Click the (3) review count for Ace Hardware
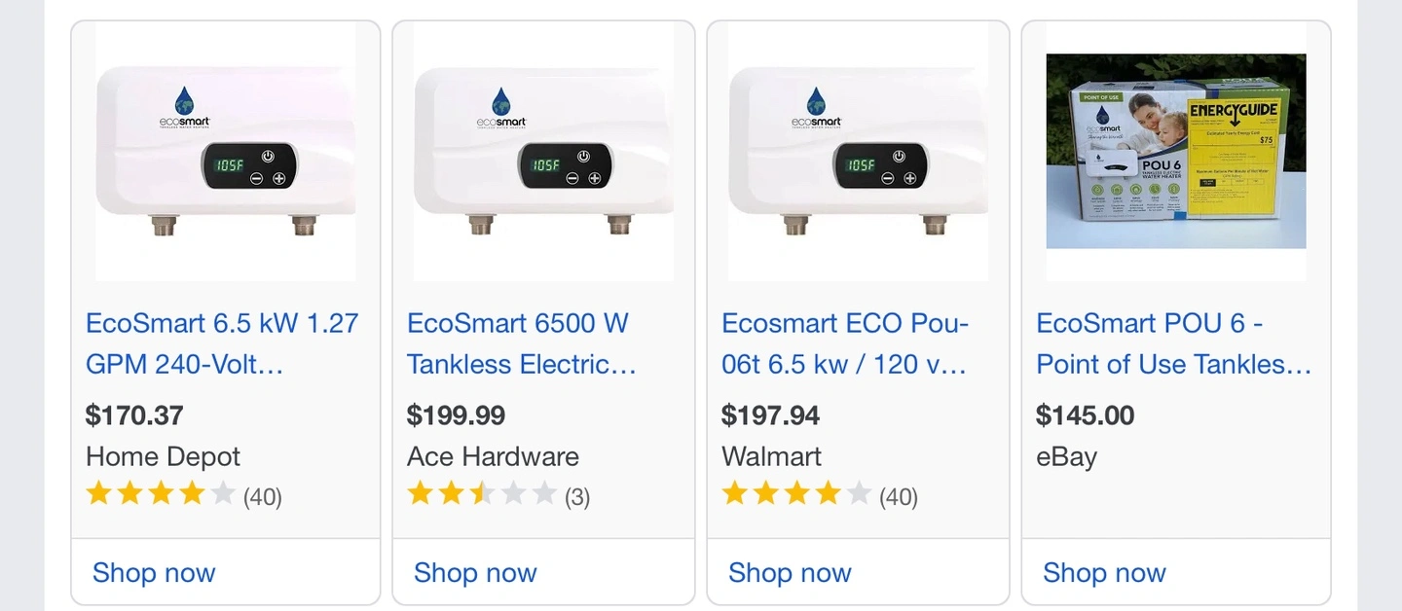This screenshot has width=1402, height=611. click(577, 497)
